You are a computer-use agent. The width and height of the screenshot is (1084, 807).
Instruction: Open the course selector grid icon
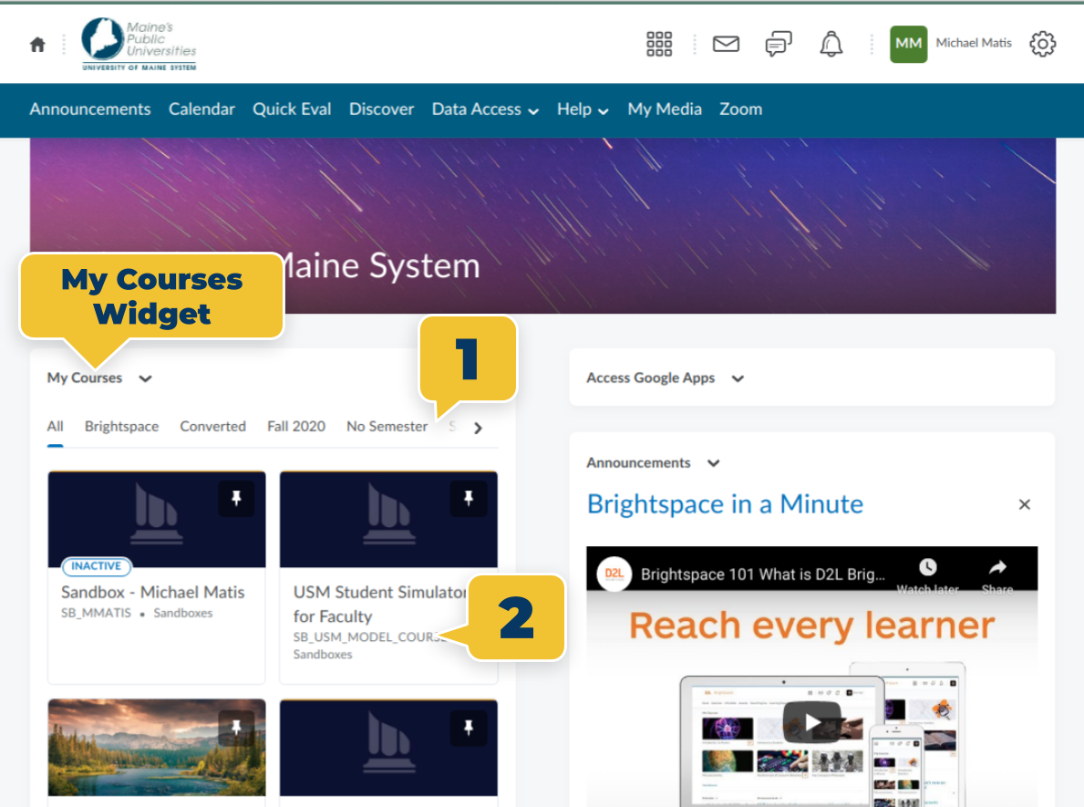[659, 44]
